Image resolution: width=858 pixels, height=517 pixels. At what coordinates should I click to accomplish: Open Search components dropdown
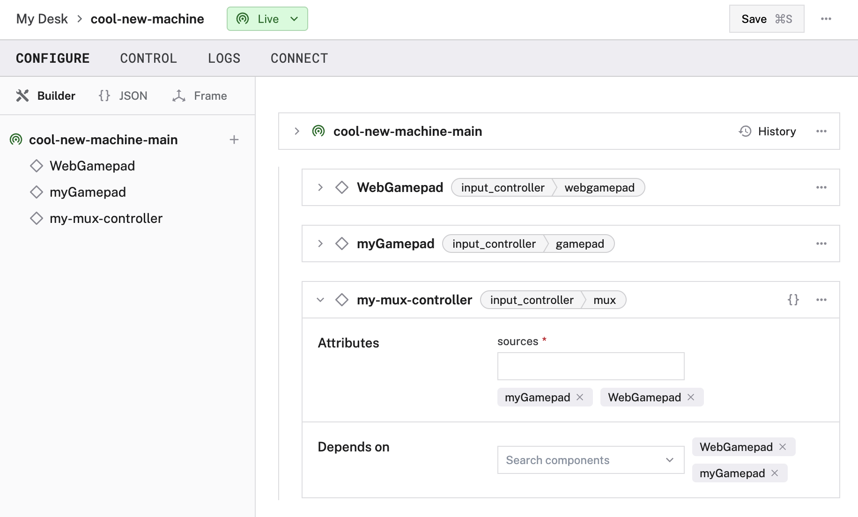(591, 460)
